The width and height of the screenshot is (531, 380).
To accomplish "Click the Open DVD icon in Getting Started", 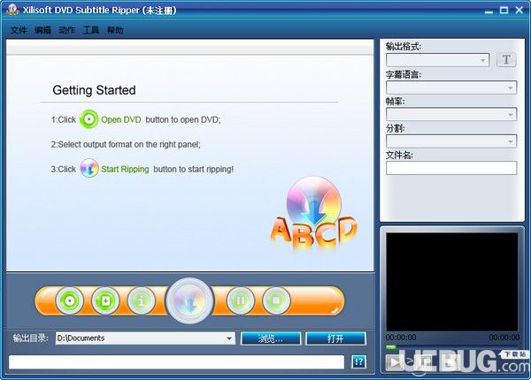I will (89, 119).
